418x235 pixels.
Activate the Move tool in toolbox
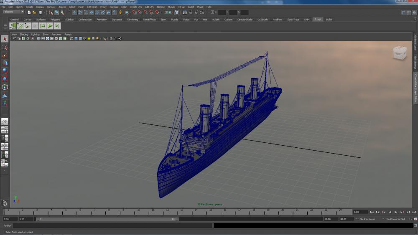click(5, 63)
